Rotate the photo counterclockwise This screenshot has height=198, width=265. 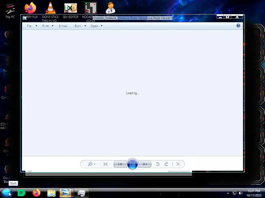pyautogui.click(x=158, y=164)
